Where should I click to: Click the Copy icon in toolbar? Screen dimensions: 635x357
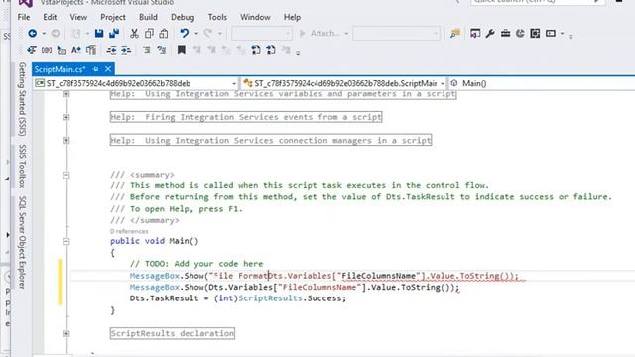149,33
